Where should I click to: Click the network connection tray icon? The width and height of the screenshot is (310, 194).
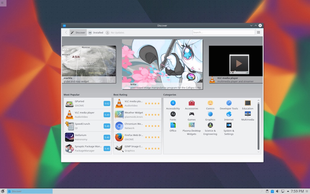click(283, 191)
